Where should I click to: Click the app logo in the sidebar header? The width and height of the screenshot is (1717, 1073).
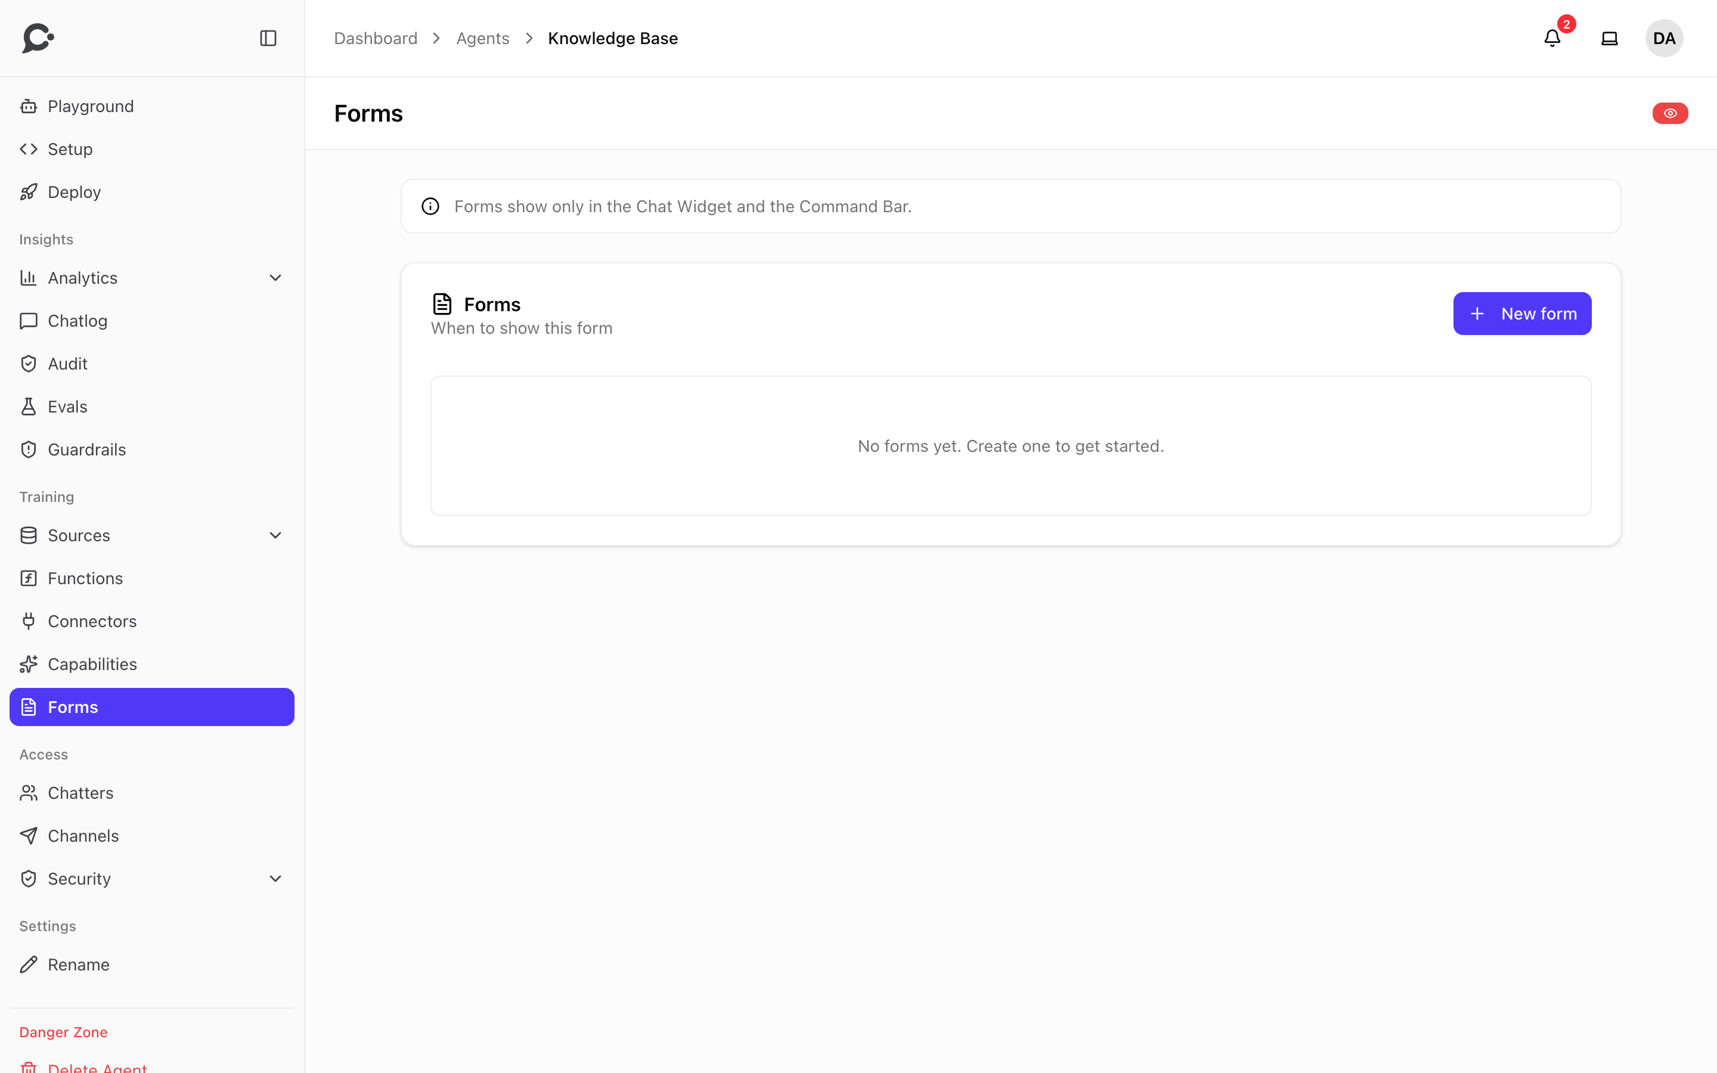(x=38, y=38)
